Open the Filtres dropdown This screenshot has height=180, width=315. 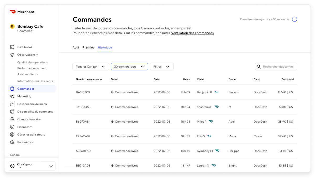162,67
